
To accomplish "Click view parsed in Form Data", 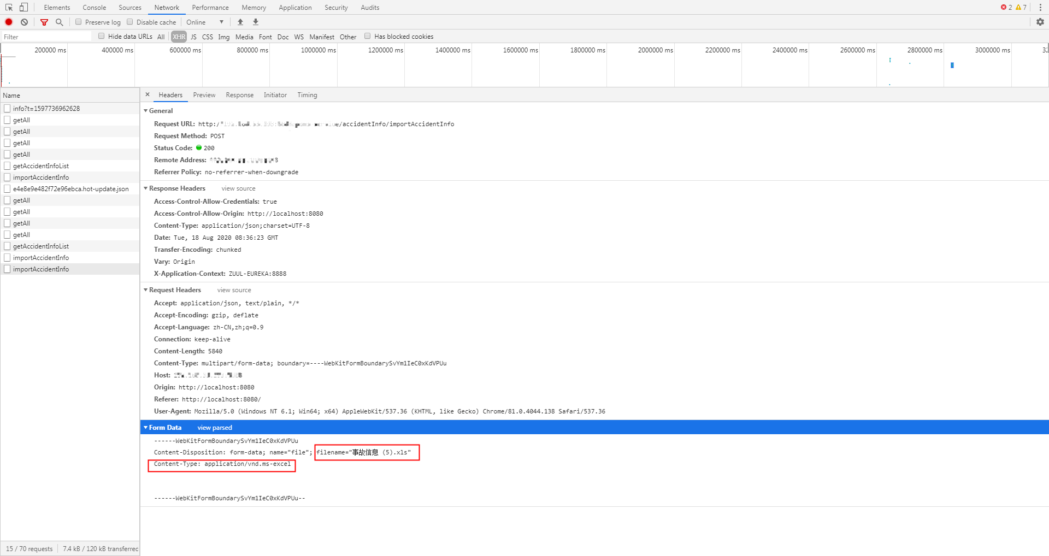I will point(215,428).
